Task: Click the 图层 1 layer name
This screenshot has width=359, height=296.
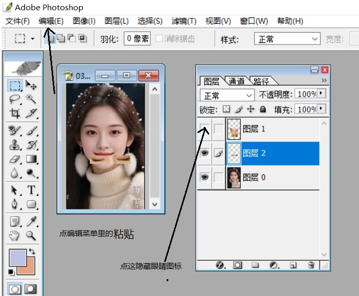Action: [254, 129]
